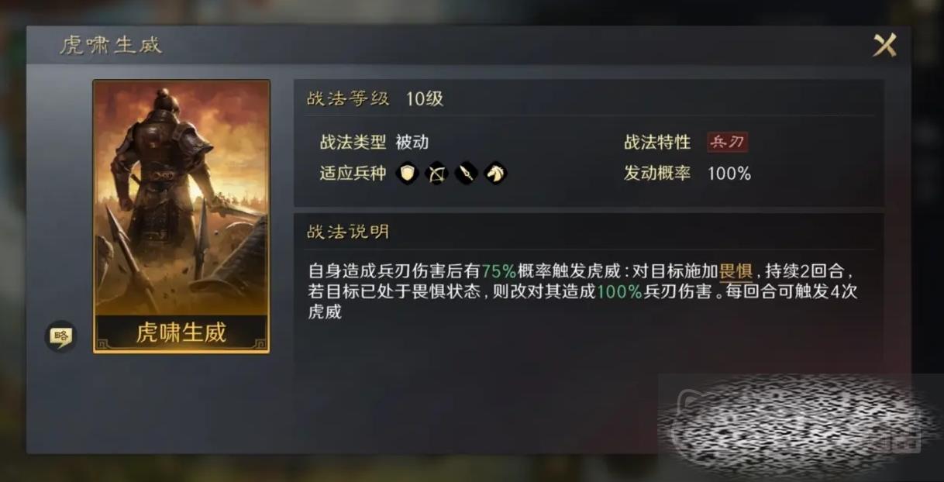
Task: Tap the green 75% probability value
Action: [499, 272]
